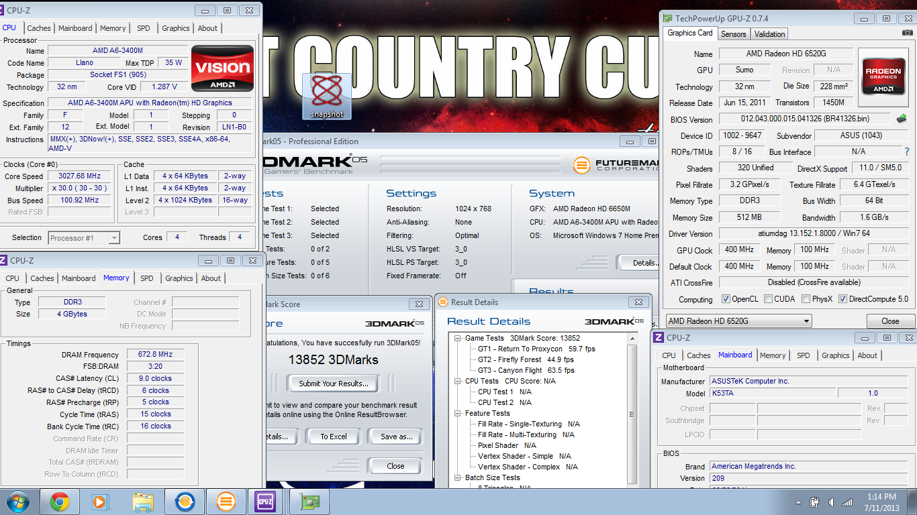Collapse the Batch Size Tests tree node
The width and height of the screenshot is (917, 515).
pos(458,477)
